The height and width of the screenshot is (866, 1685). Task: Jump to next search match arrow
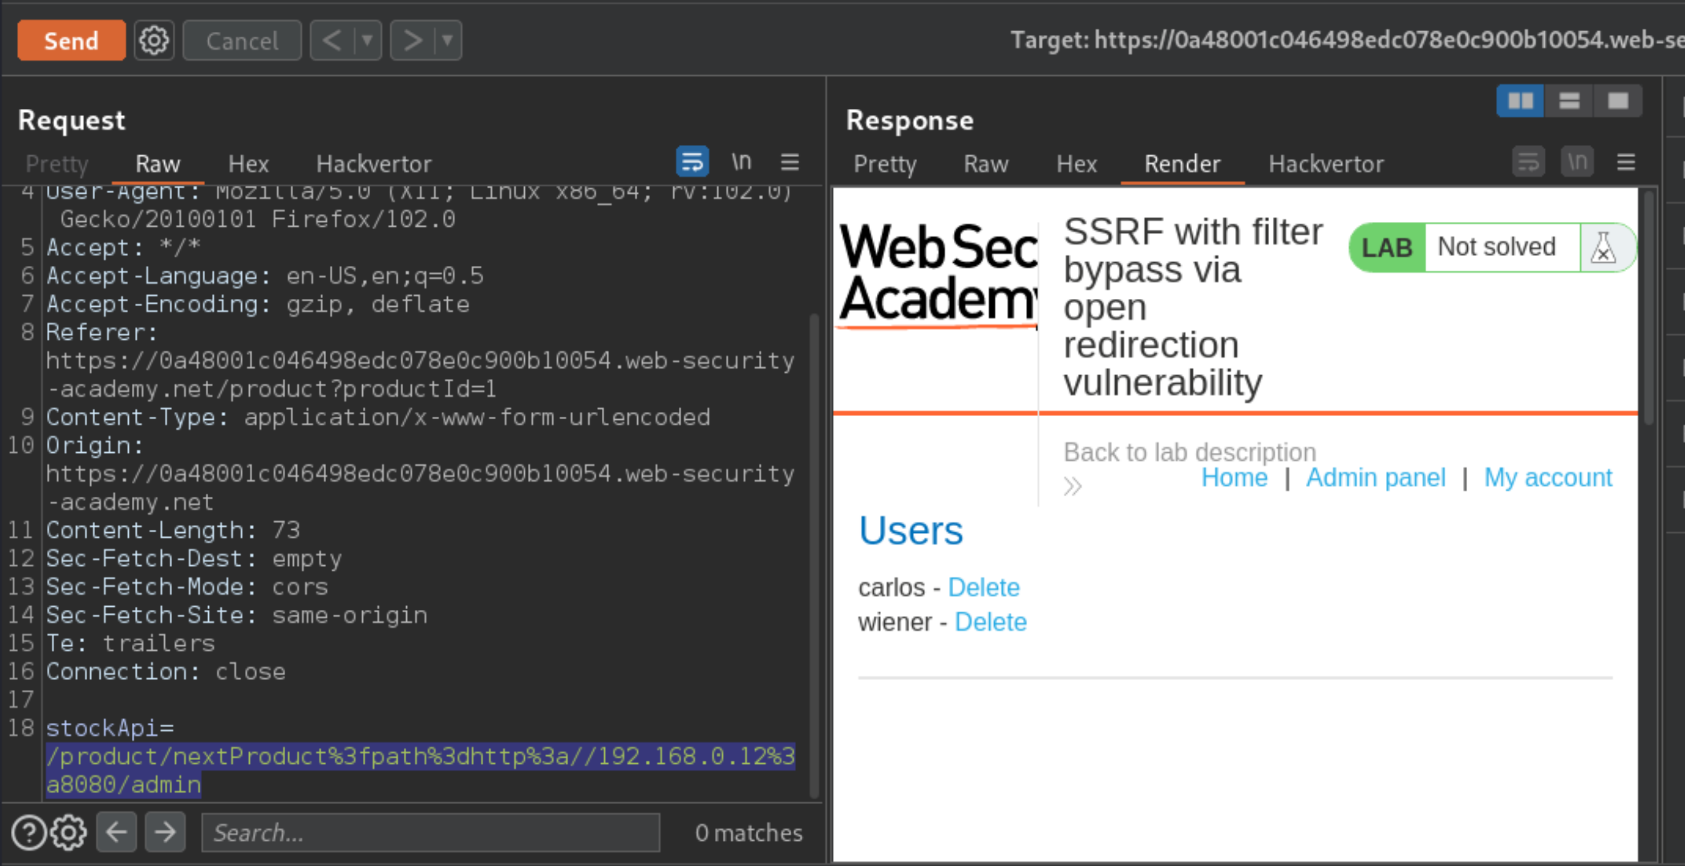point(165,832)
